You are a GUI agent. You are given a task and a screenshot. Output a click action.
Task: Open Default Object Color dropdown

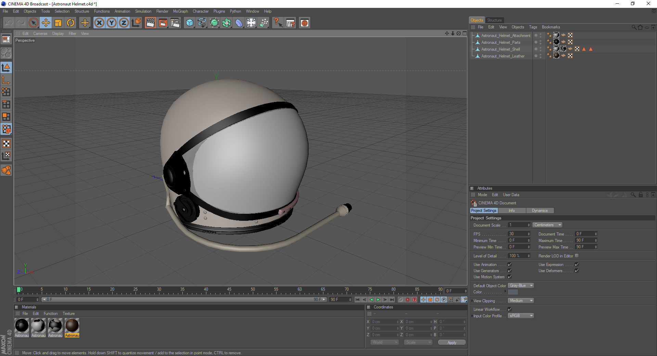521,285
